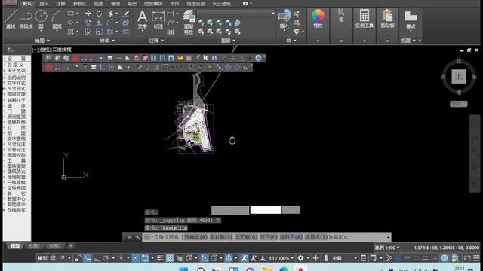The image size is (483, 271).
Task: Activate the Rotate tool
Action: (99, 14)
